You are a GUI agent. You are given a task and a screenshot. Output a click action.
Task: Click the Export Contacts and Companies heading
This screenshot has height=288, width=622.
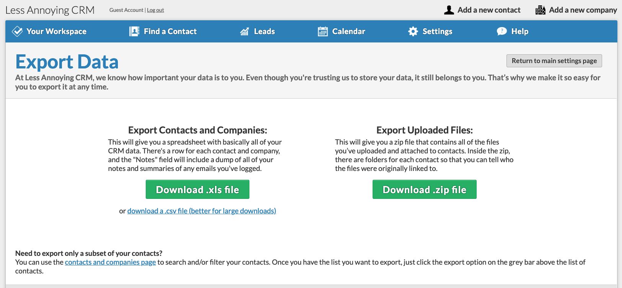coord(198,130)
